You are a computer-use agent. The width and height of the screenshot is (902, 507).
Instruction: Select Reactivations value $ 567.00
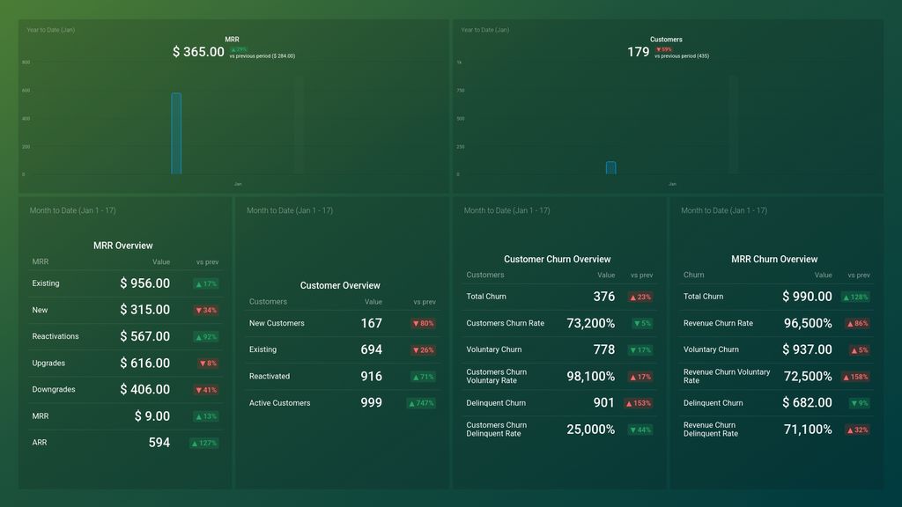145,336
